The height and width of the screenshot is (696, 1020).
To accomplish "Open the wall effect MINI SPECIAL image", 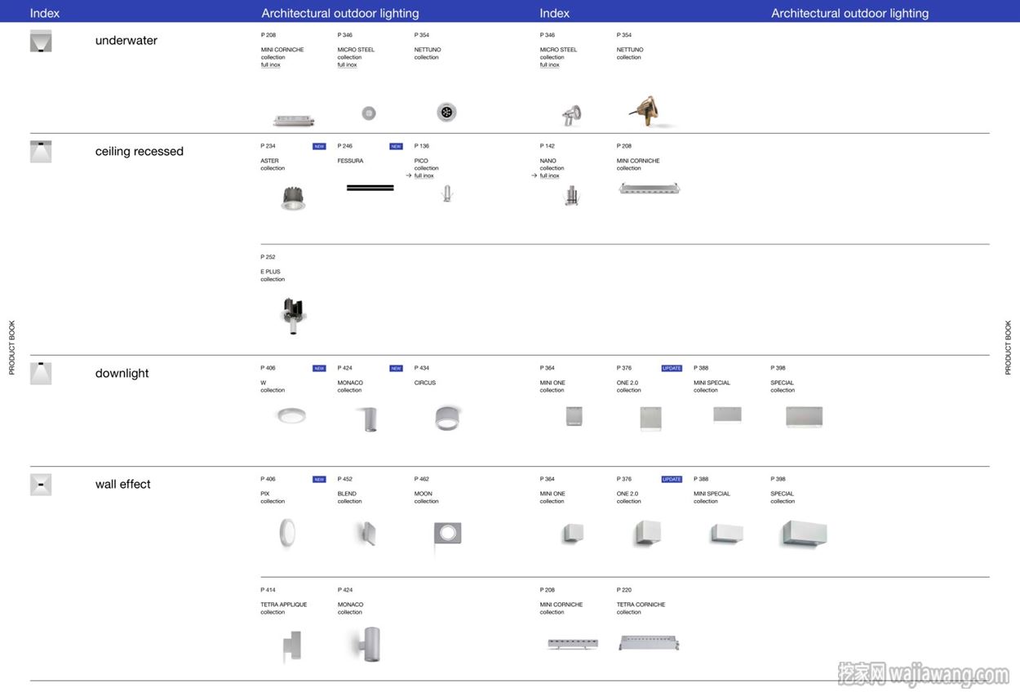I will click(727, 534).
